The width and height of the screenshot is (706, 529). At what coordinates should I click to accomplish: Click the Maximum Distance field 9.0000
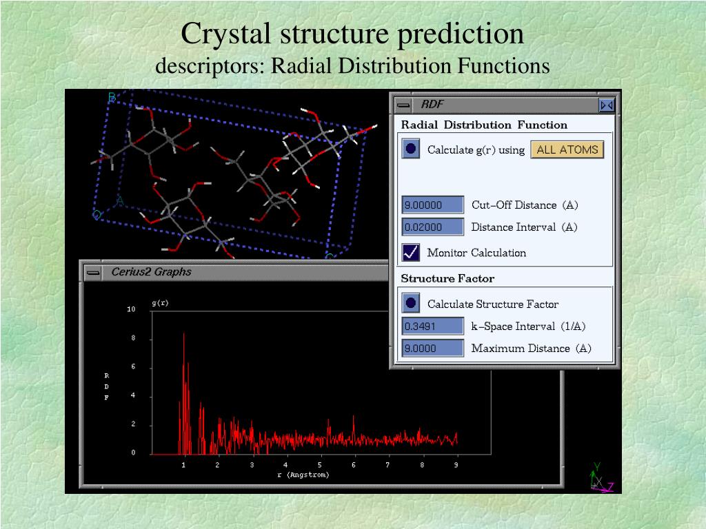(433, 348)
